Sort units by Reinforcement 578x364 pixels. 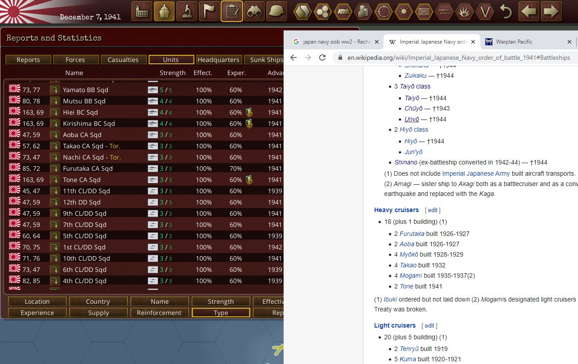(160, 313)
